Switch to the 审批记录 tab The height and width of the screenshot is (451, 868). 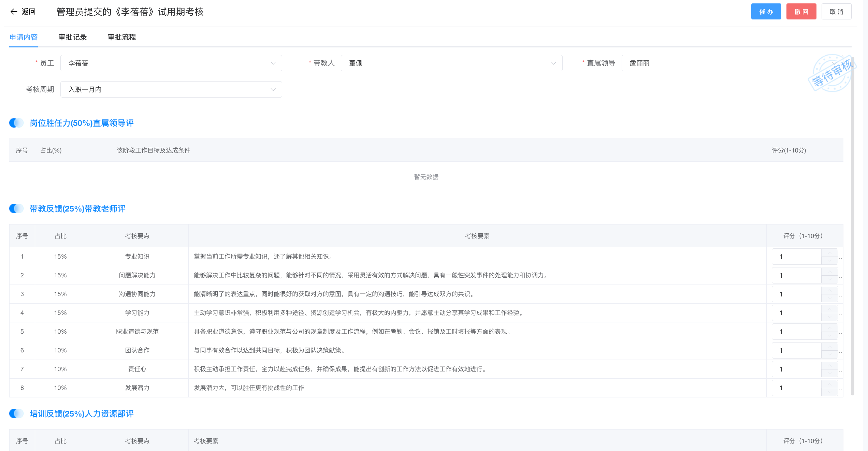73,37
